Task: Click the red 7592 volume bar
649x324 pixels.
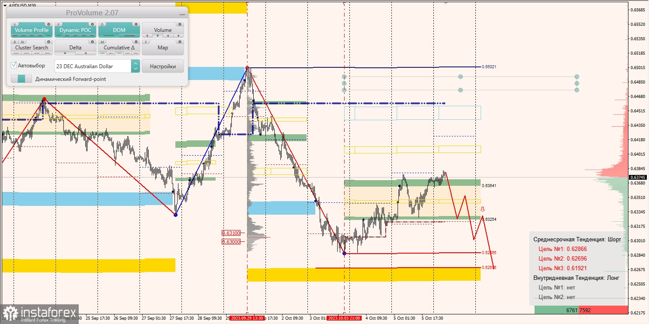Action: click(x=603, y=310)
